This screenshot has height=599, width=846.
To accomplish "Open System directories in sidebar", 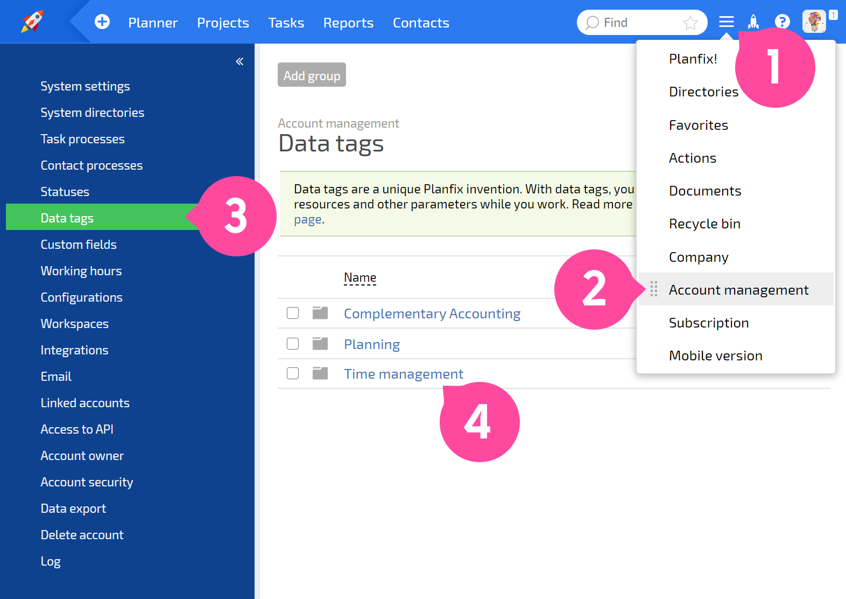I will (x=93, y=113).
